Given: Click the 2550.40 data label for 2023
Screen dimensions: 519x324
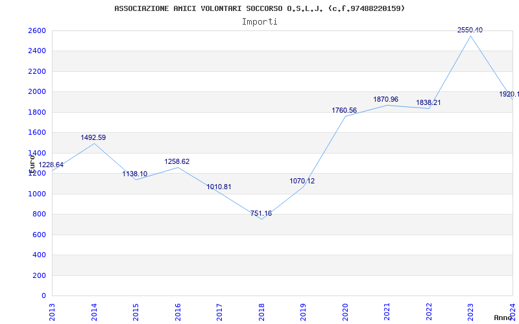Looking at the screenshot, I should point(470,30).
